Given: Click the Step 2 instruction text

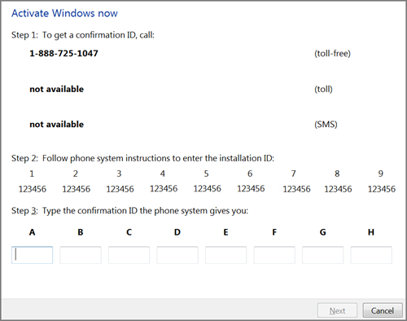Looking at the screenshot, I should pyautogui.click(x=142, y=158).
